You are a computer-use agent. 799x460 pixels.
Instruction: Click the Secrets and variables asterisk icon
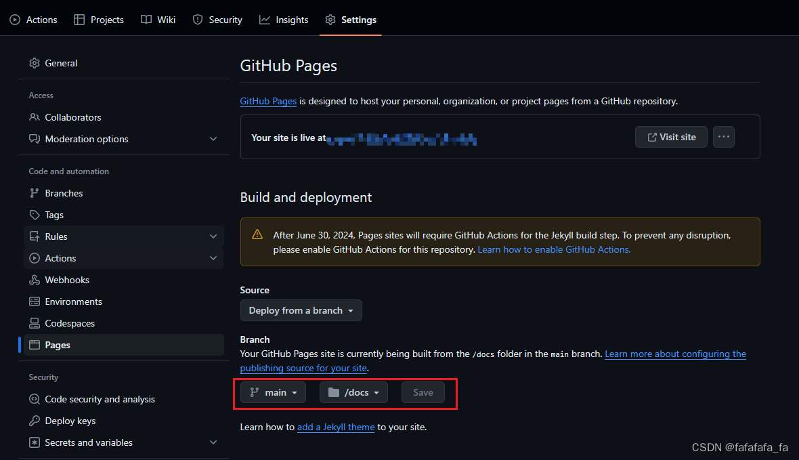(x=34, y=442)
